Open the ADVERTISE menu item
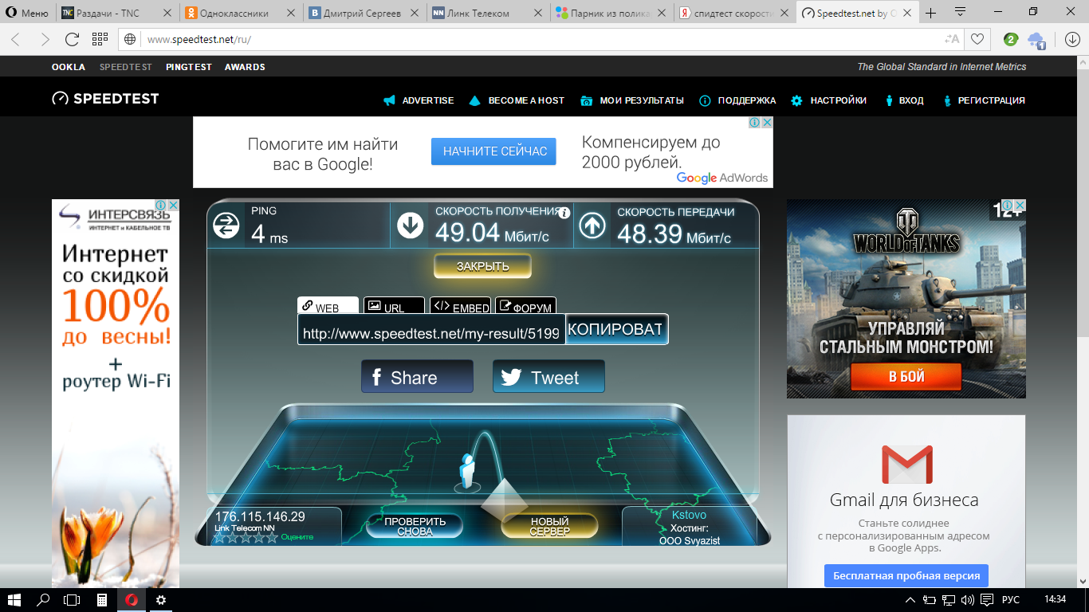Image resolution: width=1089 pixels, height=612 pixels. [419, 100]
